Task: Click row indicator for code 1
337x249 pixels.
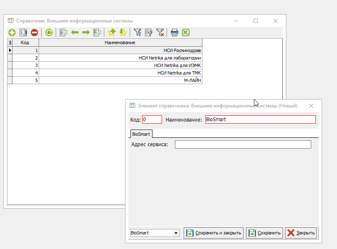Action: (x=10, y=50)
